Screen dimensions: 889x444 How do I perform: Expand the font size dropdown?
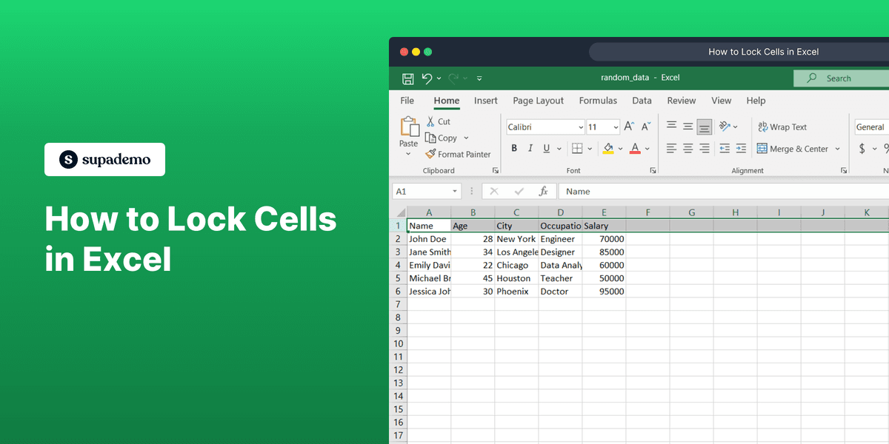616,127
